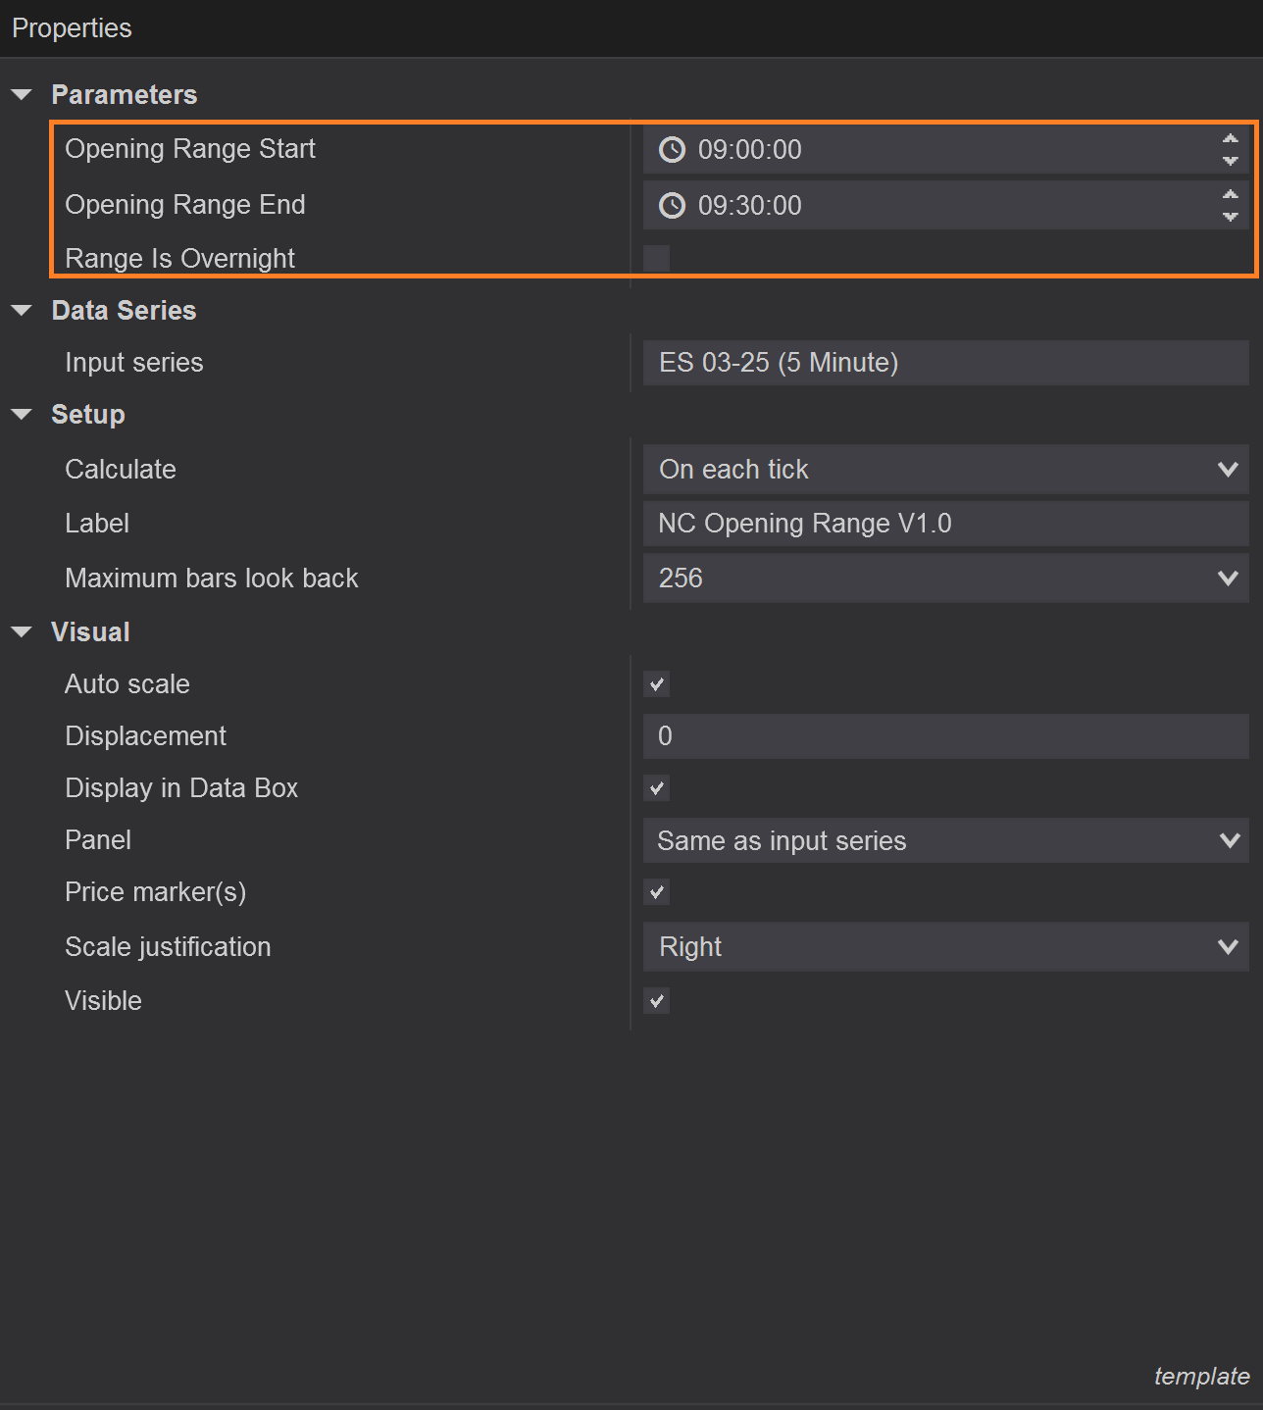Toggle the Price marker(s) checkbox
The height and width of the screenshot is (1410, 1263).
coord(656,892)
